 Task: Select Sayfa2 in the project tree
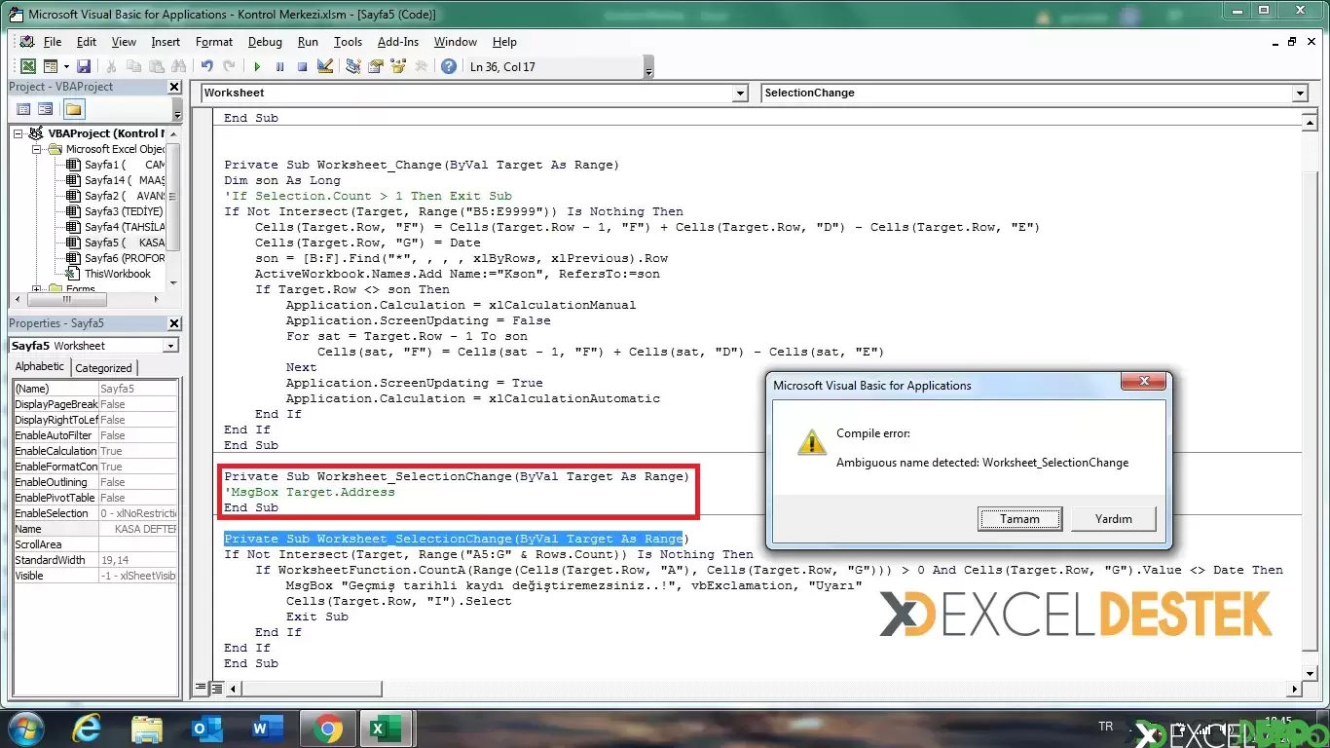point(115,196)
